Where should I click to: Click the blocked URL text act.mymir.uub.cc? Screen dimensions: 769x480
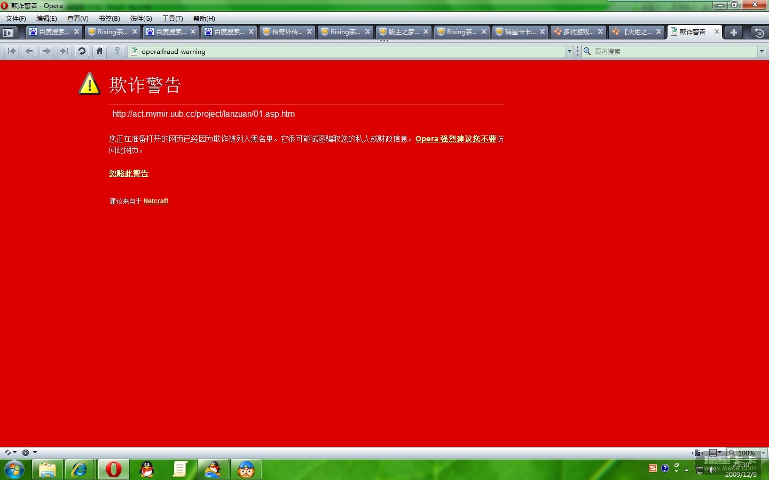203,114
